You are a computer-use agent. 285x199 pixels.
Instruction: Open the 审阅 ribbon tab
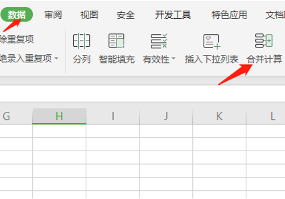click(53, 15)
